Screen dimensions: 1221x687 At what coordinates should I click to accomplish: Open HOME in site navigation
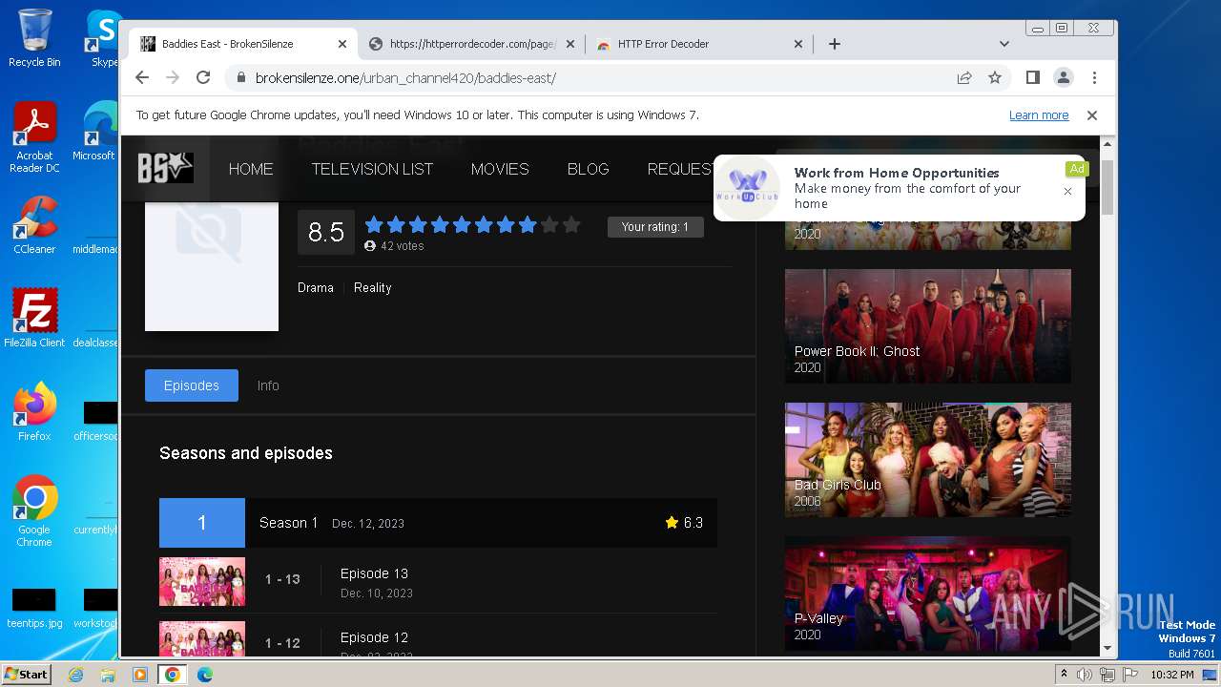[x=251, y=169]
